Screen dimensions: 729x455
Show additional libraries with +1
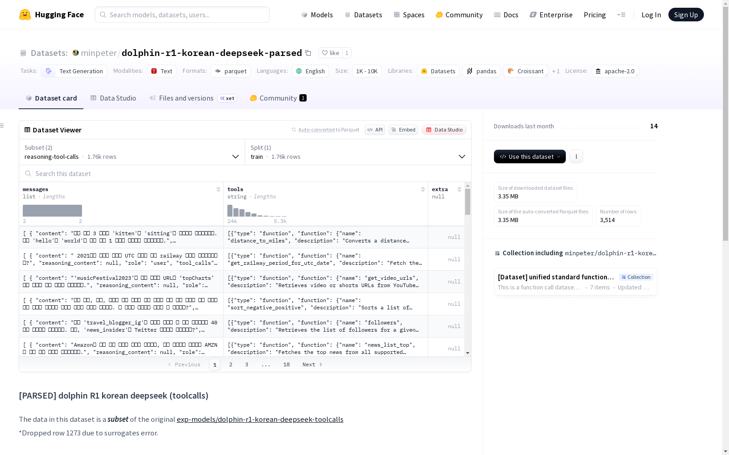(556, 71)
